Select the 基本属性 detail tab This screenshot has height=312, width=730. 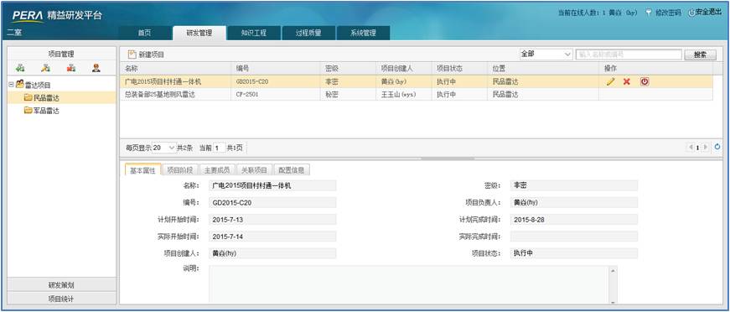(x=142, y=170)
